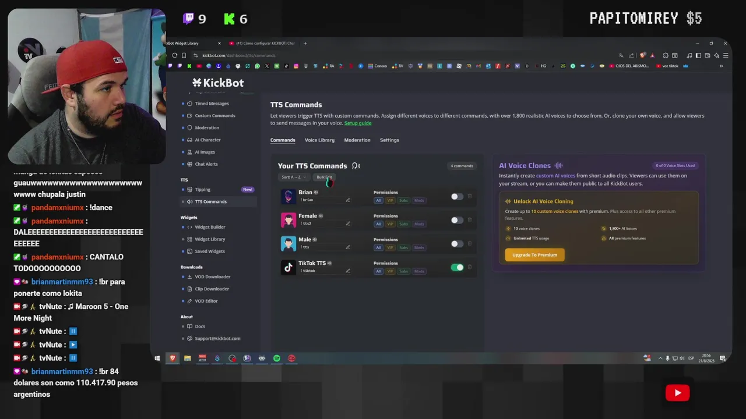Open Spotify from the taskbar

[277, 358]
